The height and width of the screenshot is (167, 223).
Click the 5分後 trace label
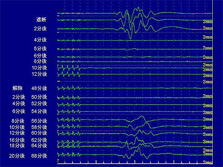[x=40, y=49]
